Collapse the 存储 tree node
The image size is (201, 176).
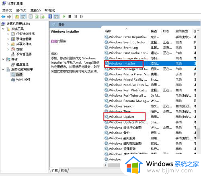pos(3,59)
